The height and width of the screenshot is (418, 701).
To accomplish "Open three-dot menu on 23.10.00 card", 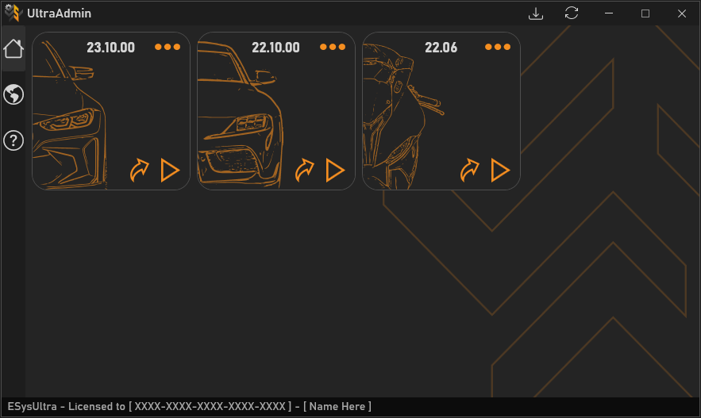I will [168, 47].
